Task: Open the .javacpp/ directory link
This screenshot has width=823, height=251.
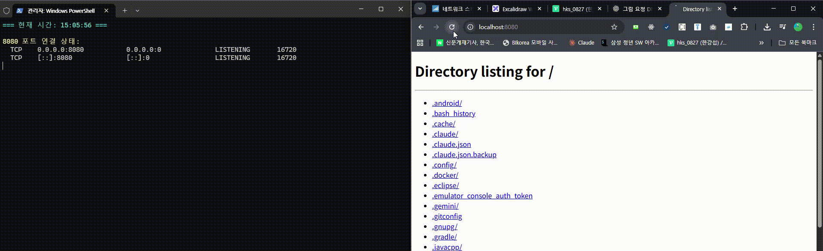Action: (447, 247)
